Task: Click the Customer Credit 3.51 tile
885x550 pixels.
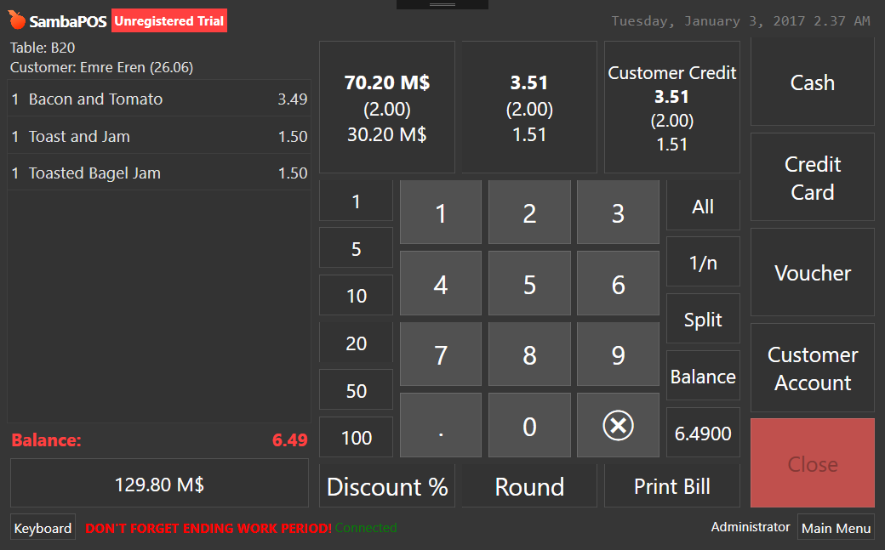Action: [x=672, y=107]
